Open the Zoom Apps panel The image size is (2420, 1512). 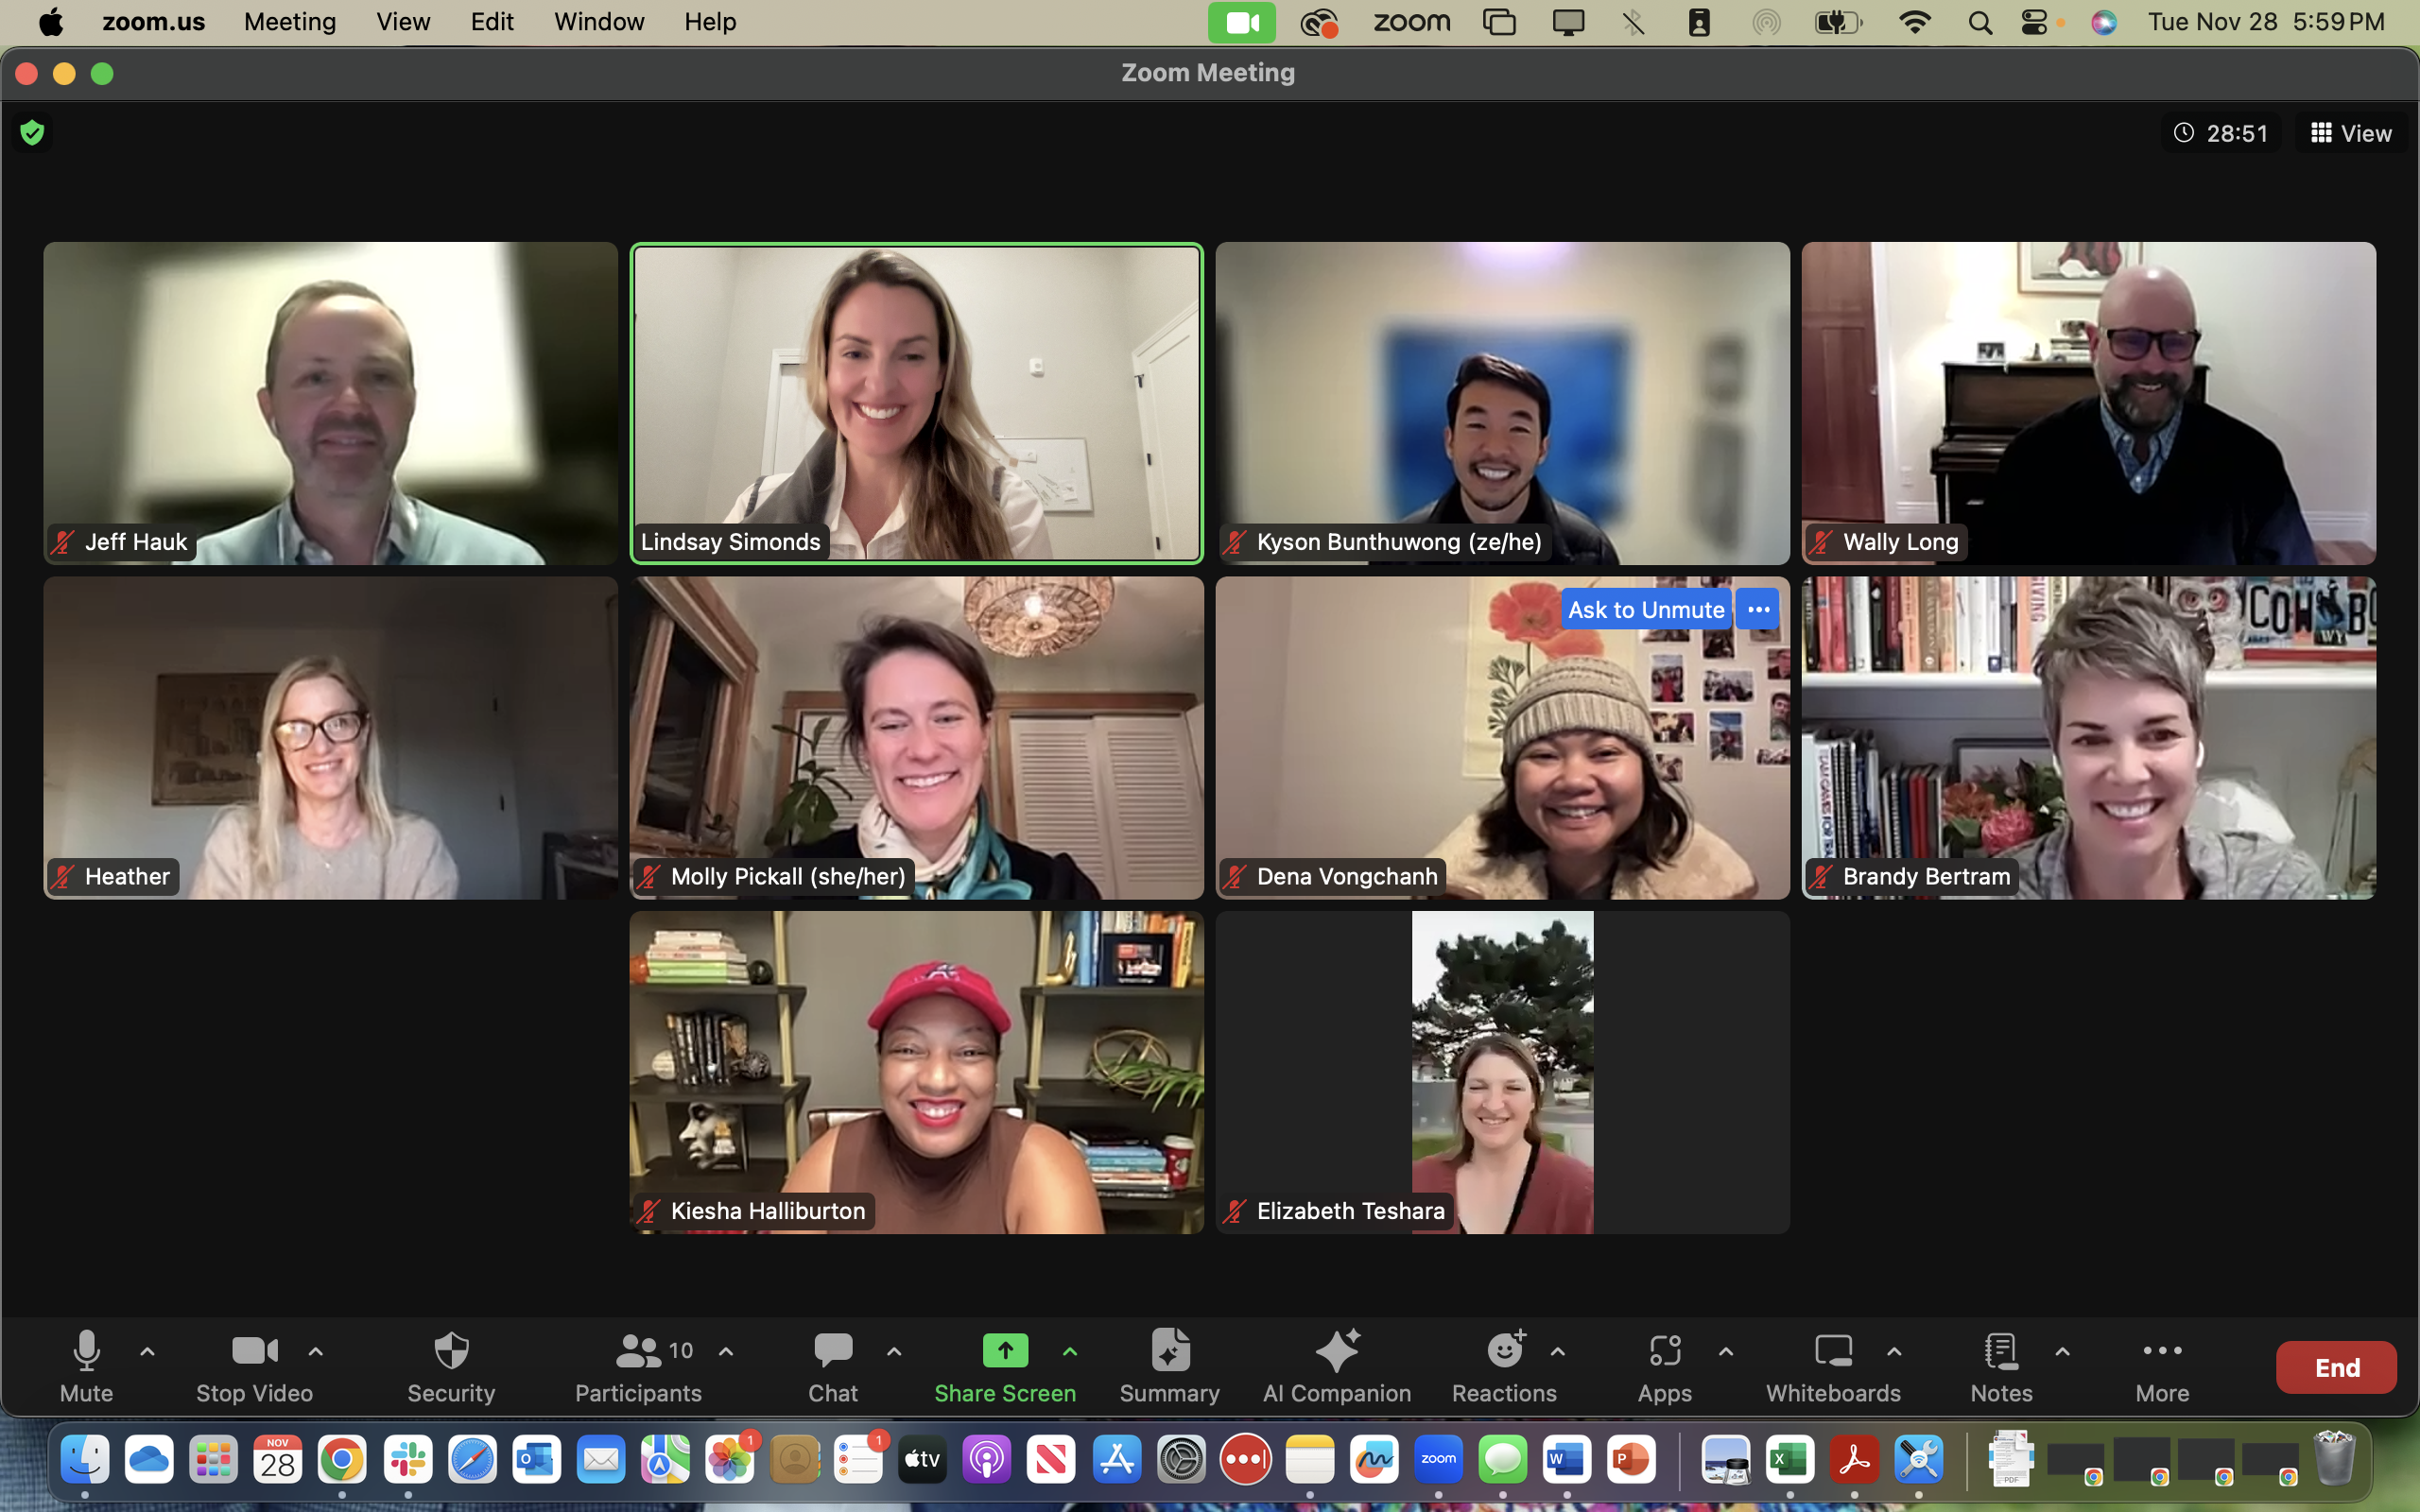[1664, 1367]
